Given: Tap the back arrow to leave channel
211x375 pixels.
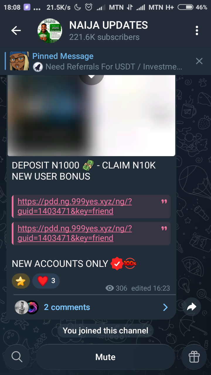Looking at the screenshot, I should 16,30.
